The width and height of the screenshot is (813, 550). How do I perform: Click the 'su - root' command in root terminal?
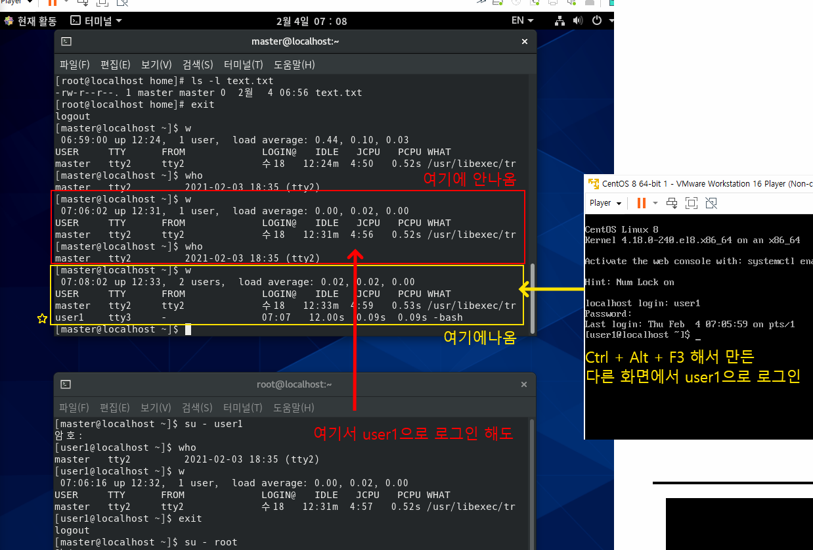coord(211,542)
